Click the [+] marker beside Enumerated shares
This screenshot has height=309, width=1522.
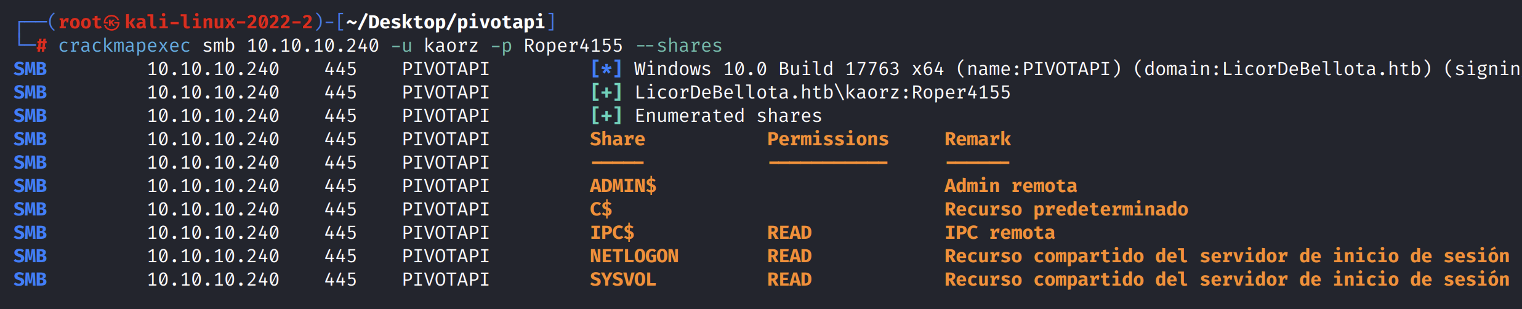(606, 116)
